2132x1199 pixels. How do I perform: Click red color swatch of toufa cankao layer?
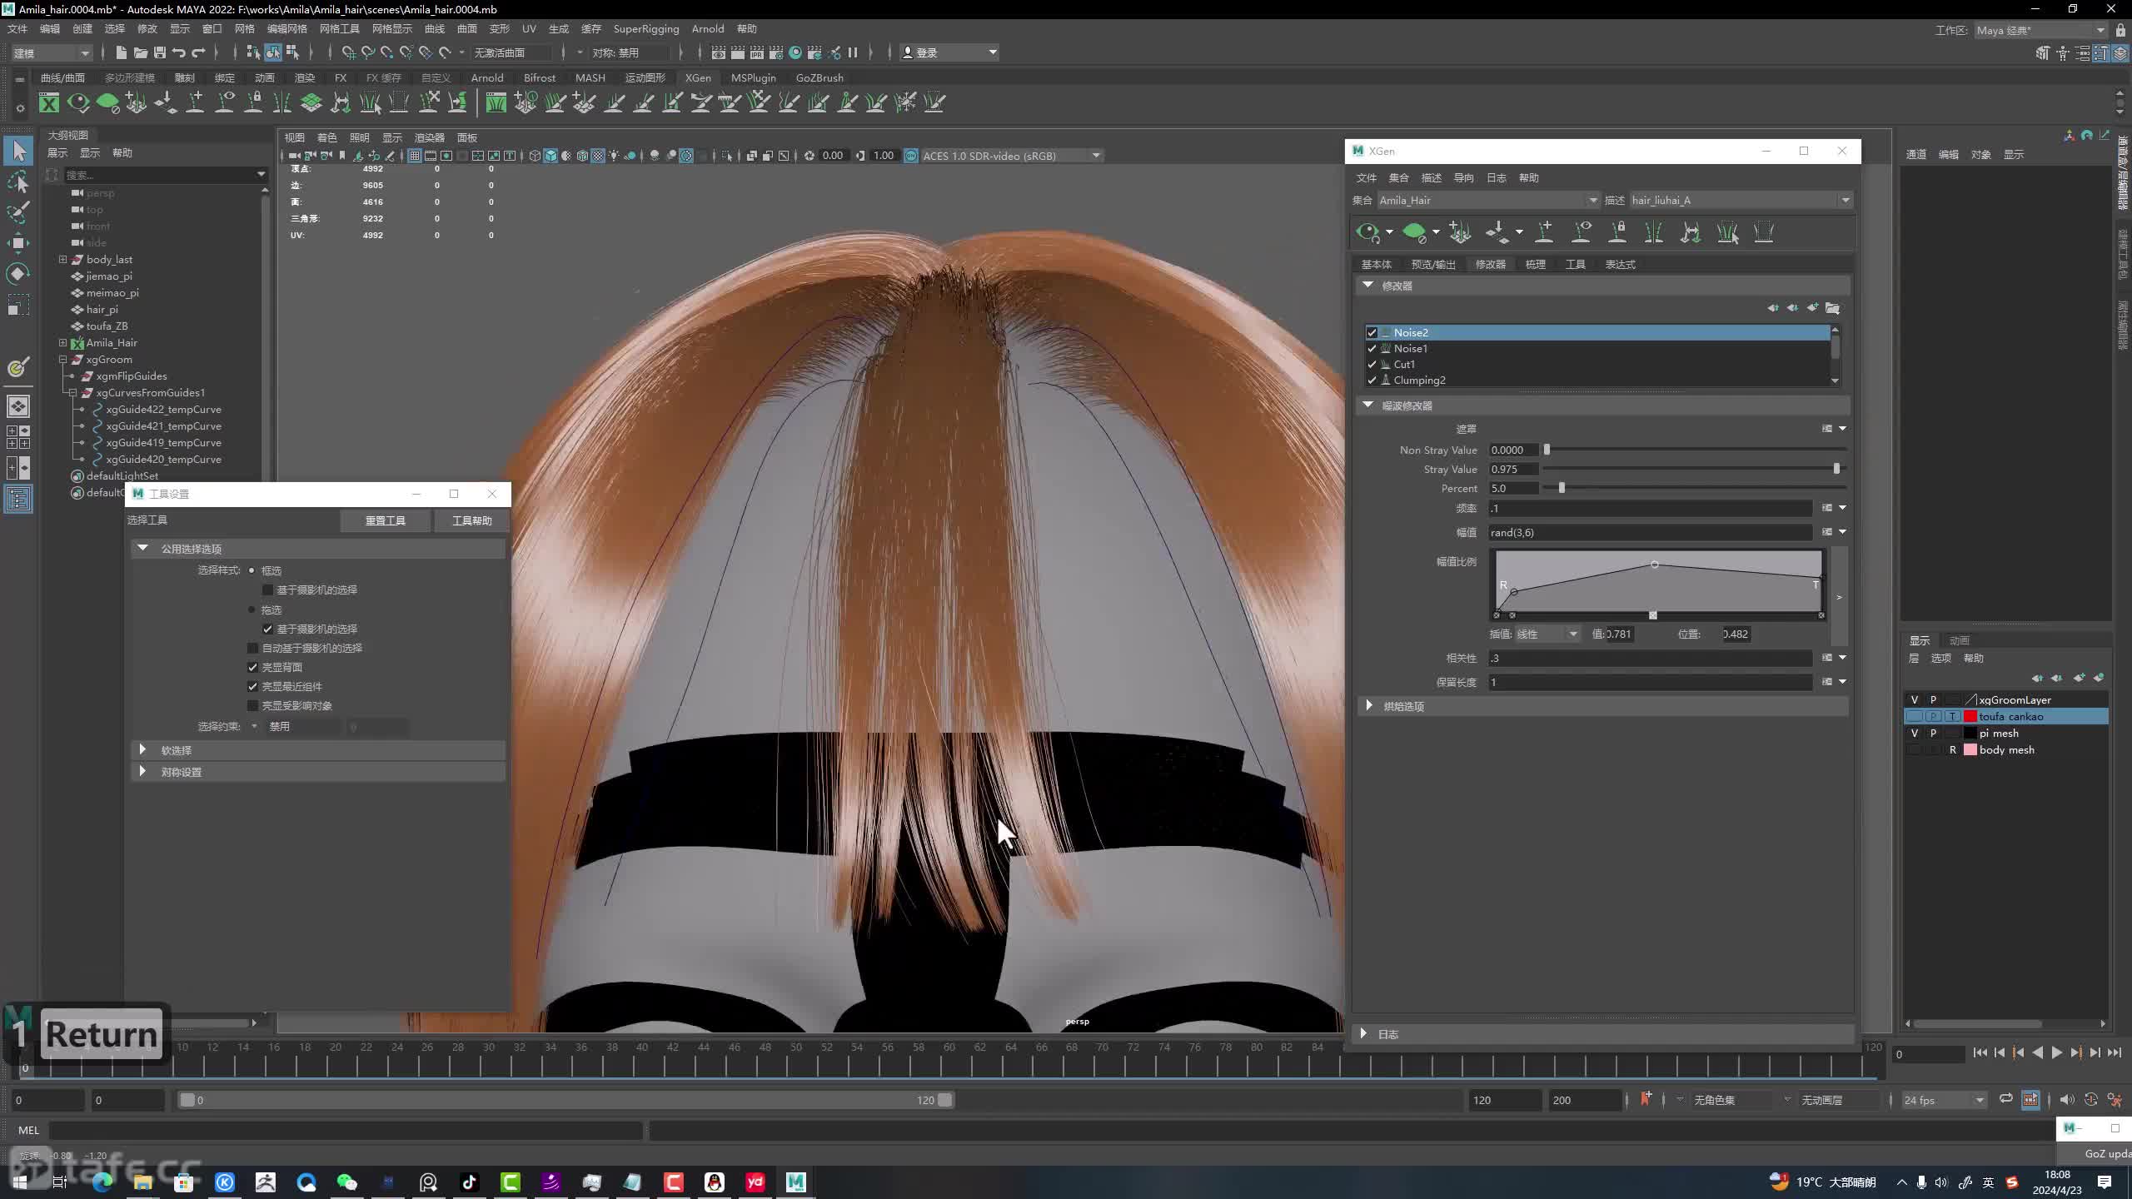point(1970,716)
